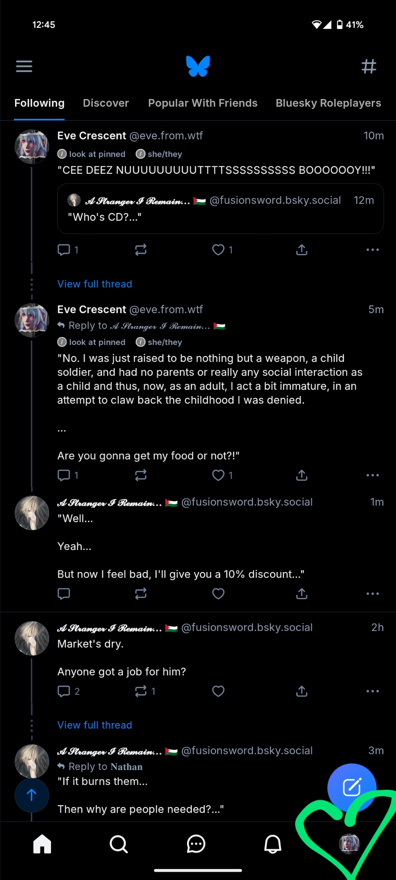Open options menu on "CEE DEEZ" post

372,250
